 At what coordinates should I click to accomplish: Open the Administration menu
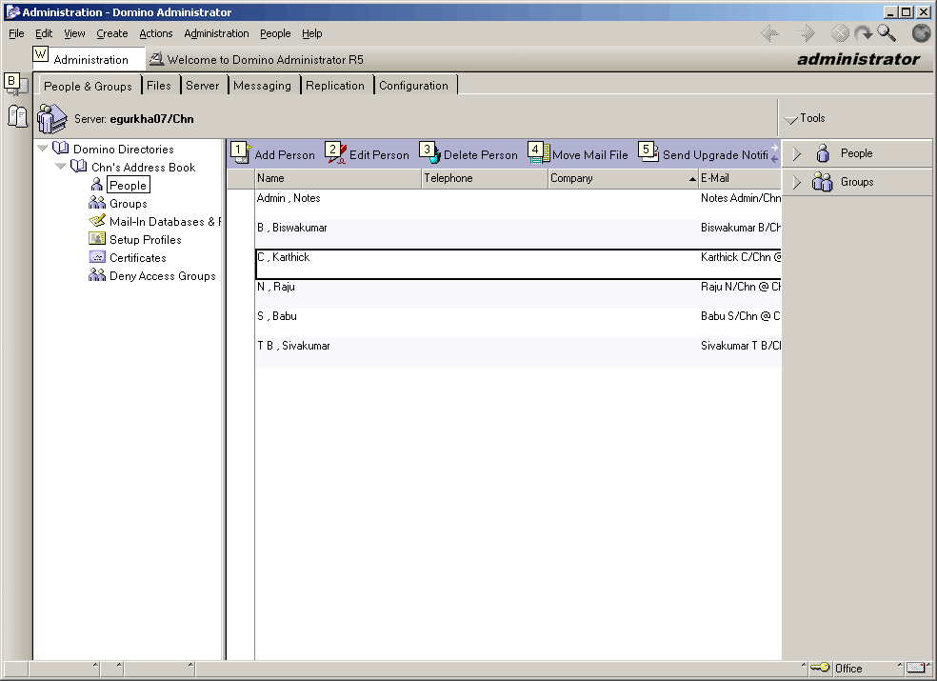pos(216,33)
